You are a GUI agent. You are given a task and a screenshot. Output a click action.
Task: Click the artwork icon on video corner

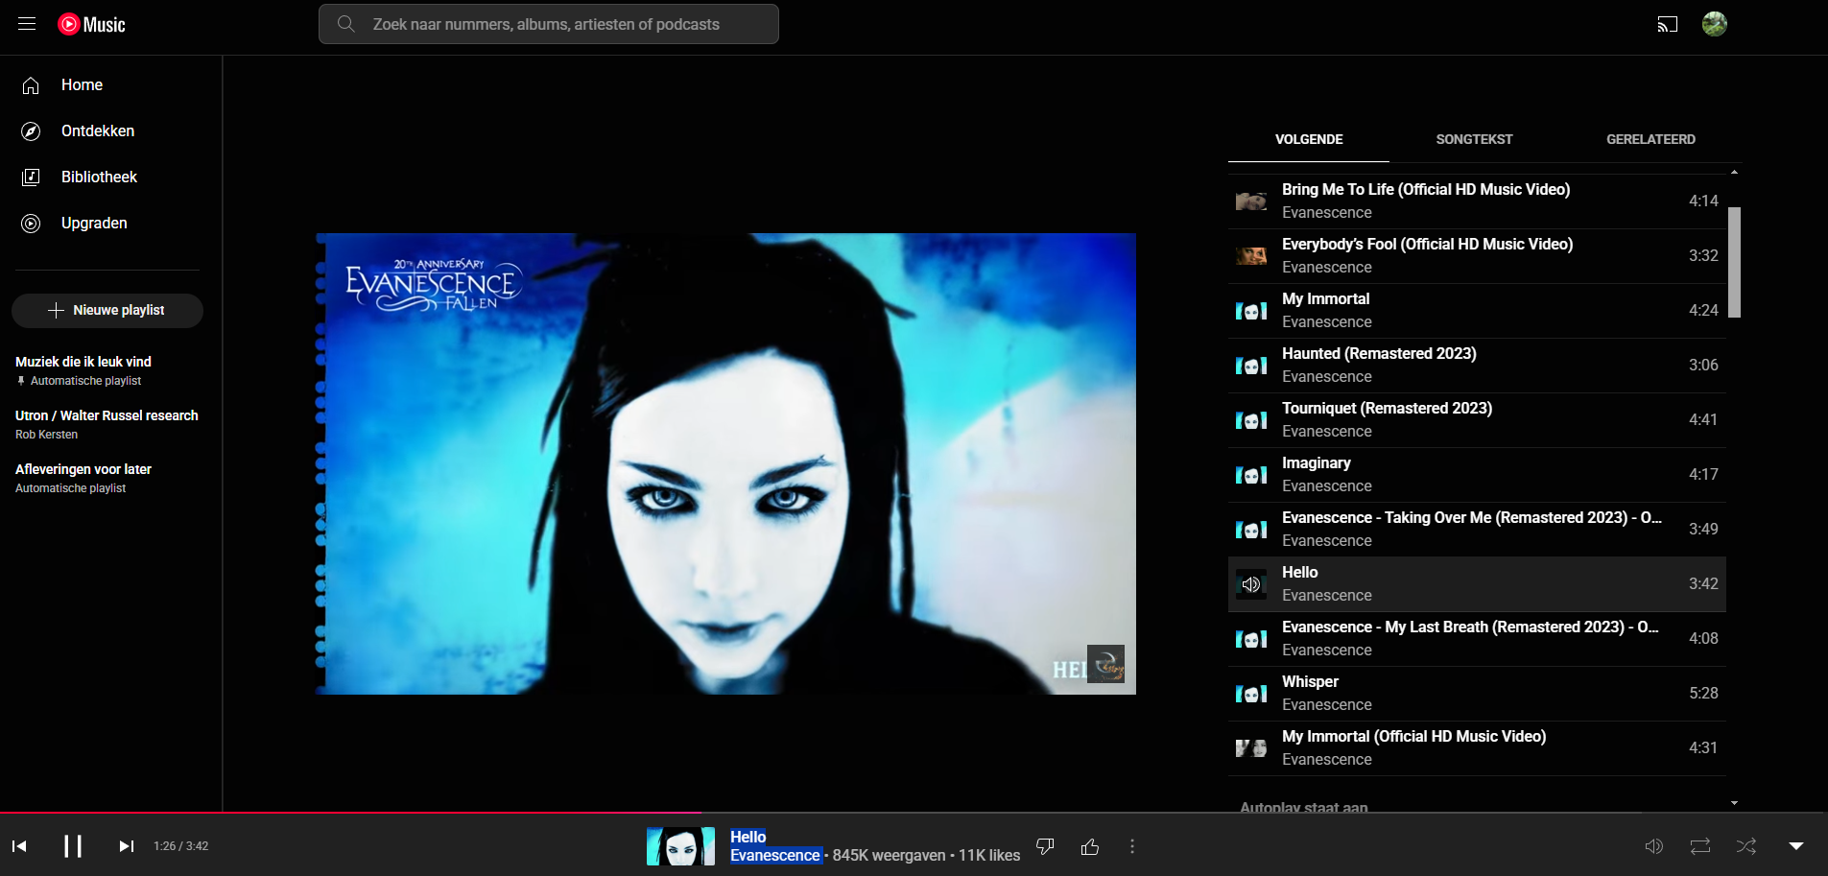tap(1105, 663)
